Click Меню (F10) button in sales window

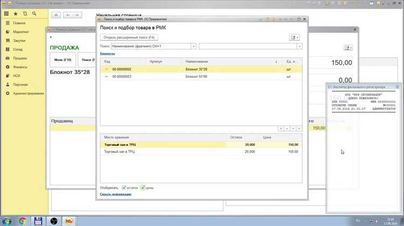coord(62,60)
